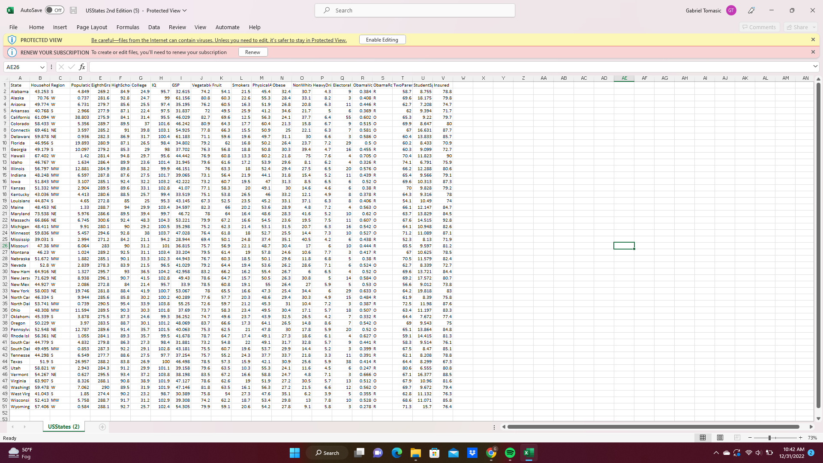Viewport: 823px width, 463px height.
Task: Click the Insert Function fx icon
Action: pyautogui.click(x=82, y=67)
